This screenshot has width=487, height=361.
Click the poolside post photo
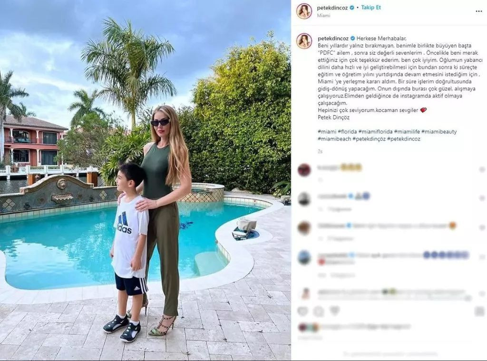[x=146, y=180]
